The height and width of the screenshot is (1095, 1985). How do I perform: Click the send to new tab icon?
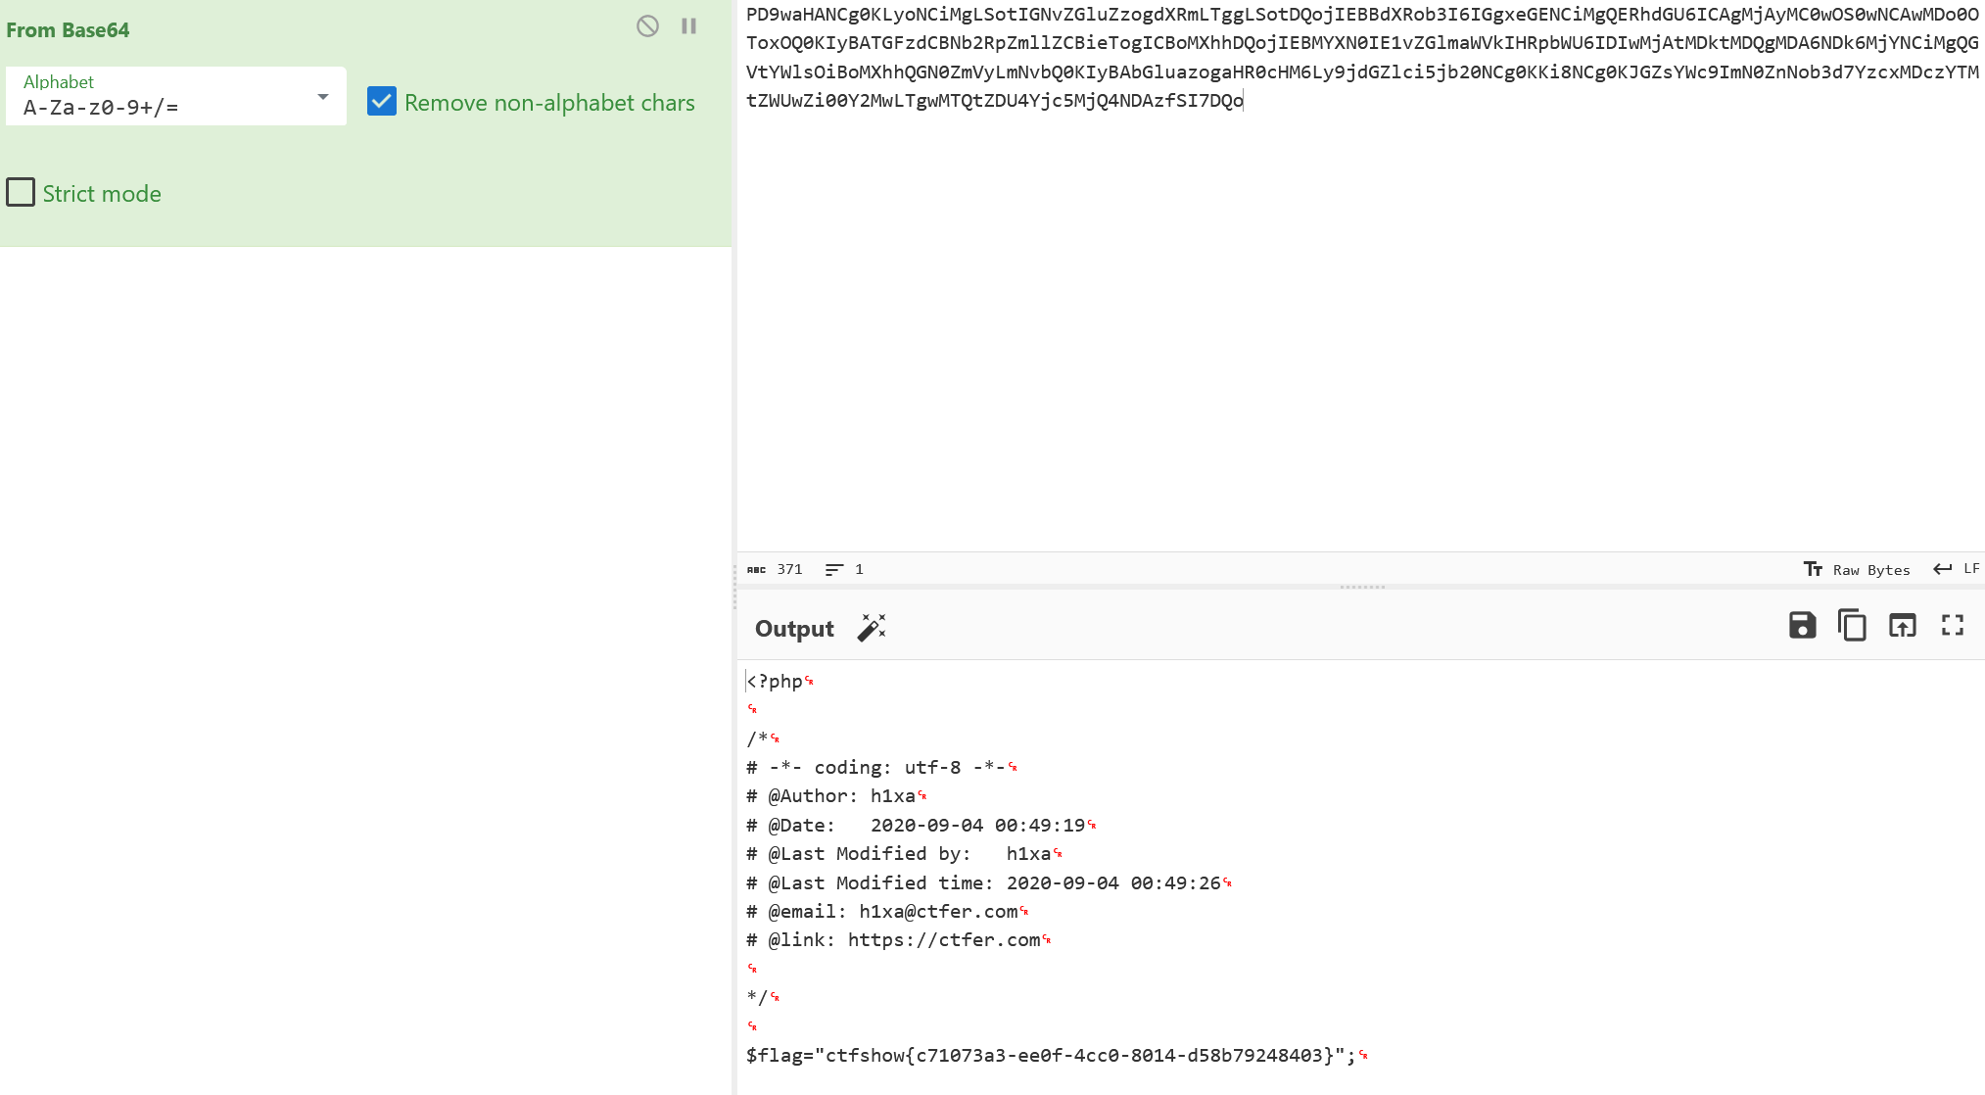(x=1902, y=624)
